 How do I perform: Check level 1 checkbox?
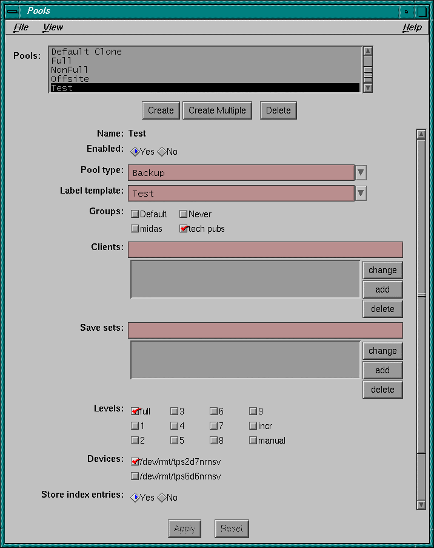pyautogui.click(x=135, y=425)
